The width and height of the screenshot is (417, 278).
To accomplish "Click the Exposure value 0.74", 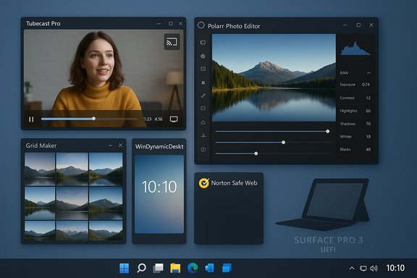I will tap(366, 84).
